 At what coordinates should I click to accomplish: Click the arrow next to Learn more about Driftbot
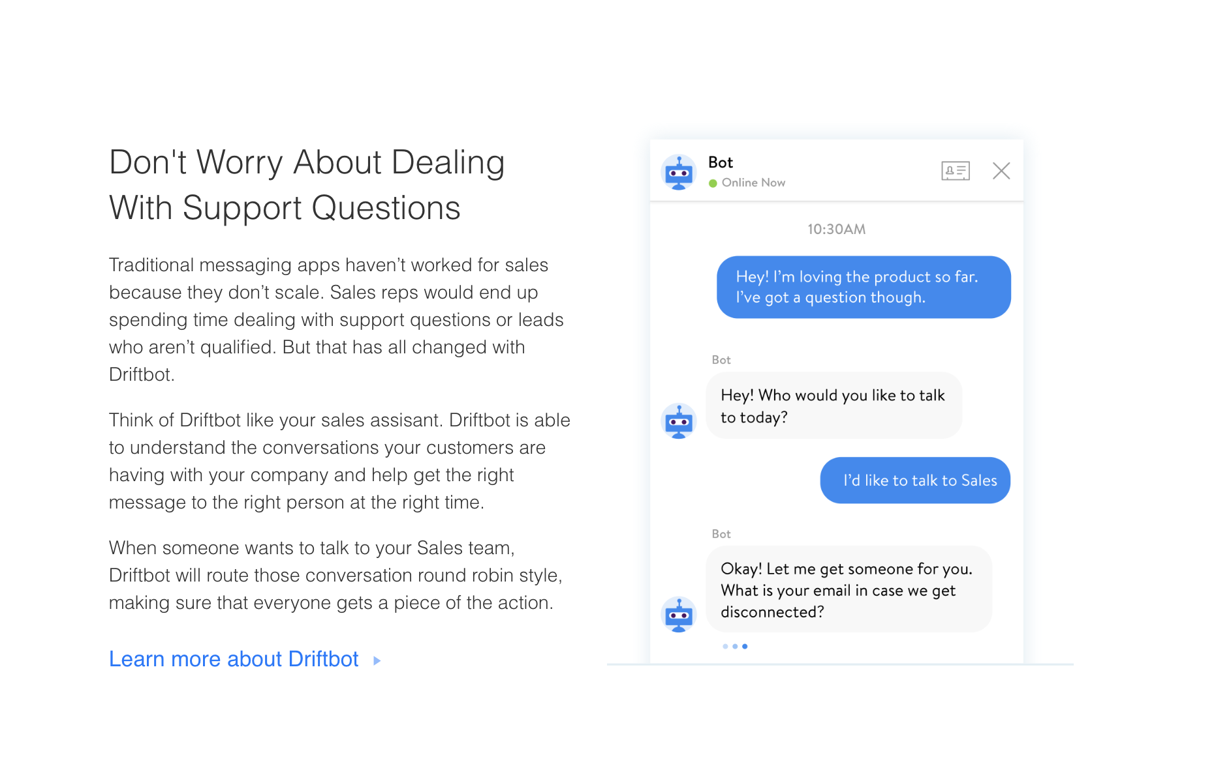coord(377,661)
